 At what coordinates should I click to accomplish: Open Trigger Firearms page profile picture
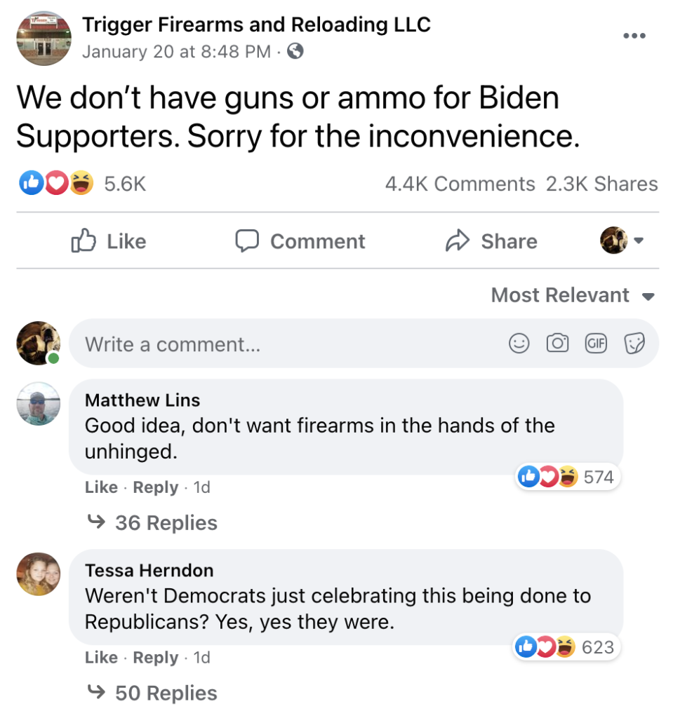tap(44, 39)
